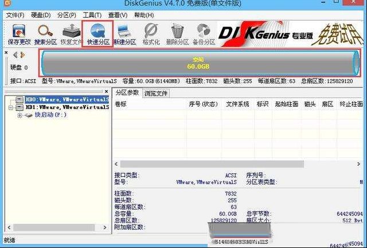
Task: Open the 备份分区 backup partition tool
Action: pyautogui.click(x=204, y=34)
